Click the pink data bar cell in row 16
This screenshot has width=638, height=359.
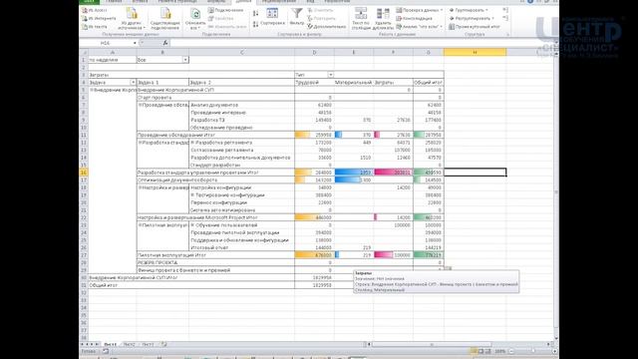pos(393,173)
